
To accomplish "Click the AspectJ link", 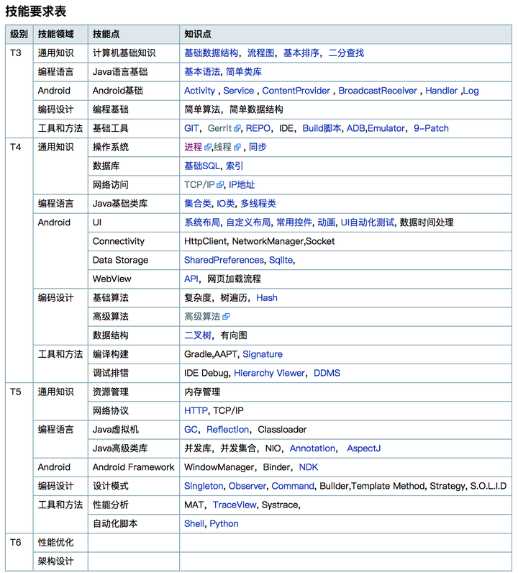I will point(363,448).
